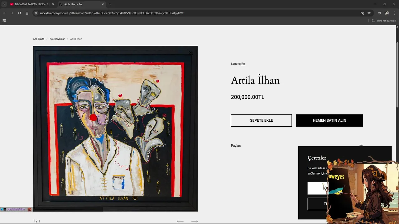Open the Chrome three-dot menu
This screenshot has height=224, width=399.
point(395,13)
